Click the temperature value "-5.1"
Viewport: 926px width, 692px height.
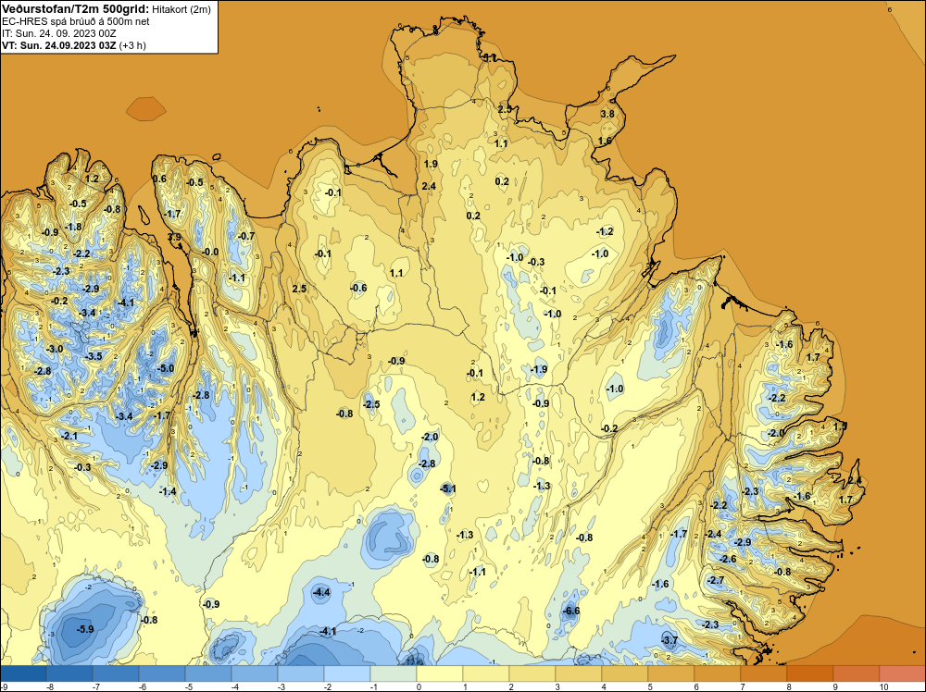click(448, 488)
